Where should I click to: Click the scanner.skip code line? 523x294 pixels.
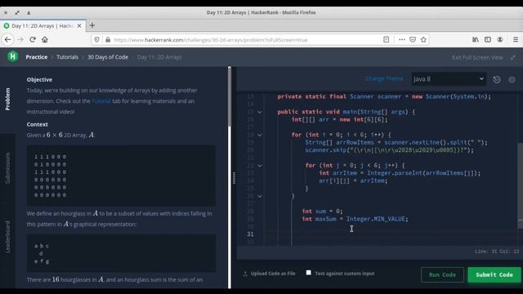coord(389,150)
